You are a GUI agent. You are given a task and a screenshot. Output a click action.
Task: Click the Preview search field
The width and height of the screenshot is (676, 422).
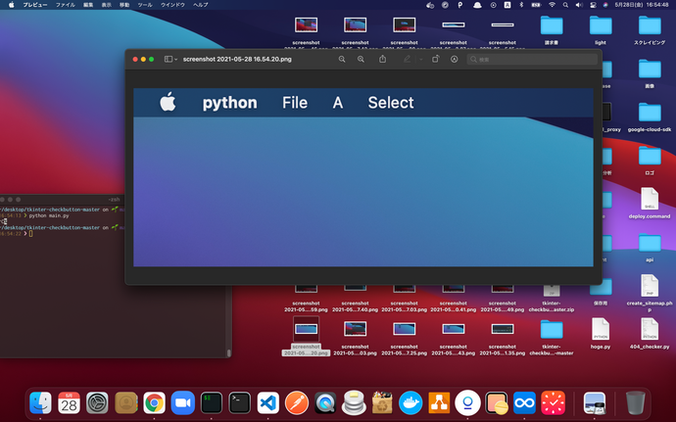[532, 60]
